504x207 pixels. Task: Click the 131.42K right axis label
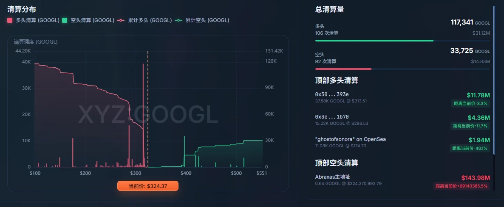coord(274,51)
